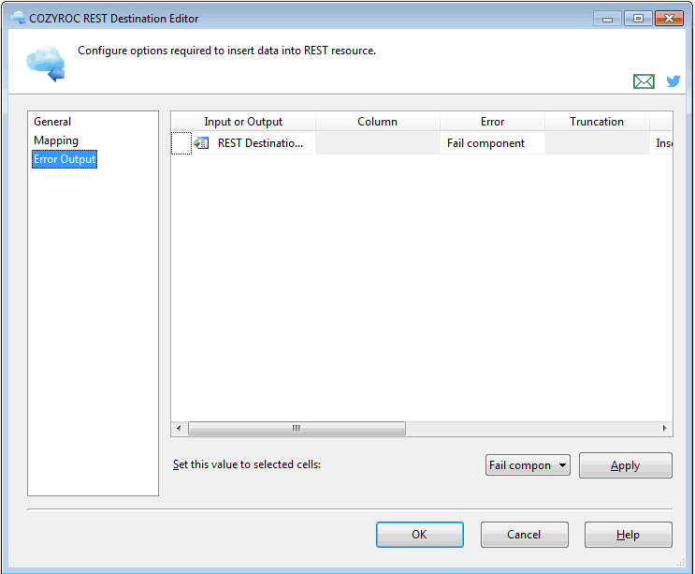Click the cloud REST destination logo
This screenshot has width=695, height=574.
(x=46, y=64)
